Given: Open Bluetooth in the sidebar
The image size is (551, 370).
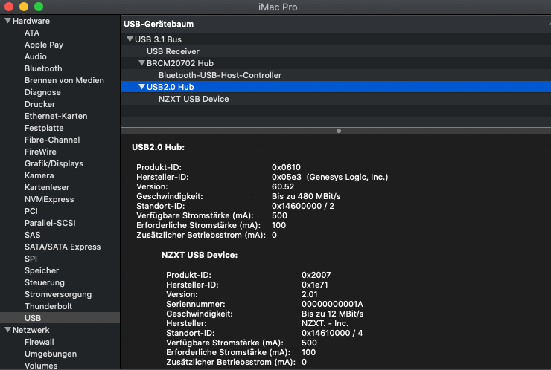Looking at the screenshot, I should point(43,68).
